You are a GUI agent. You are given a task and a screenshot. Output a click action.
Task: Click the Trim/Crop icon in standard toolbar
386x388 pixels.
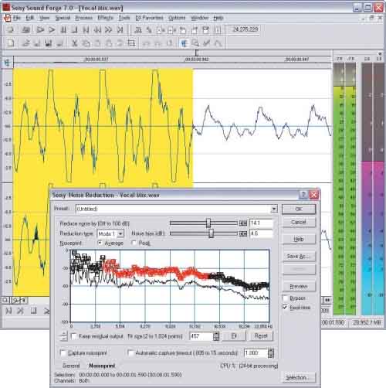click(x=131, y=43)
